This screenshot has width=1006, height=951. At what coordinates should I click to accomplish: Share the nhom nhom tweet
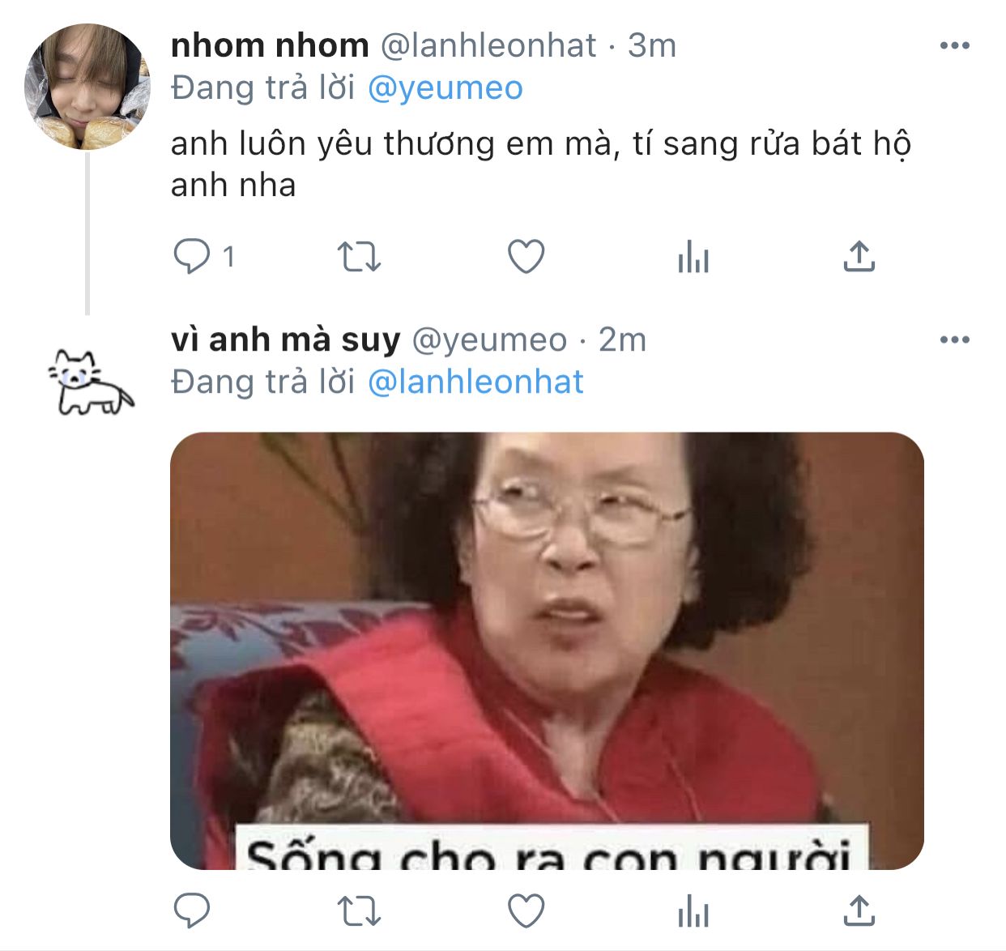click(x=859, y=256)
